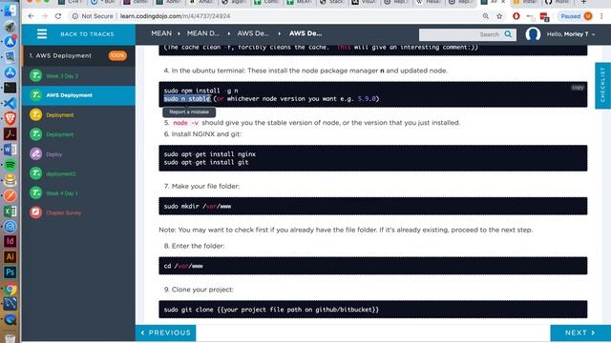Viewport: 611px width, 343px height.
Task: Click Report a mistake tooltip
Action: (189, 112)
